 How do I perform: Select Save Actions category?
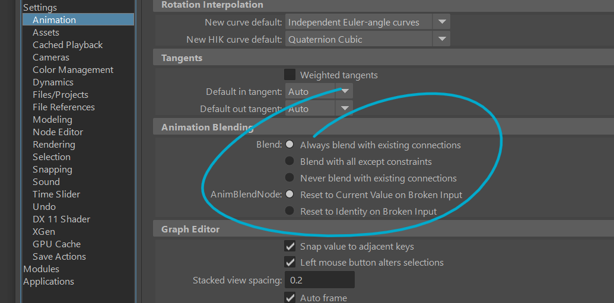pos(59,256)
